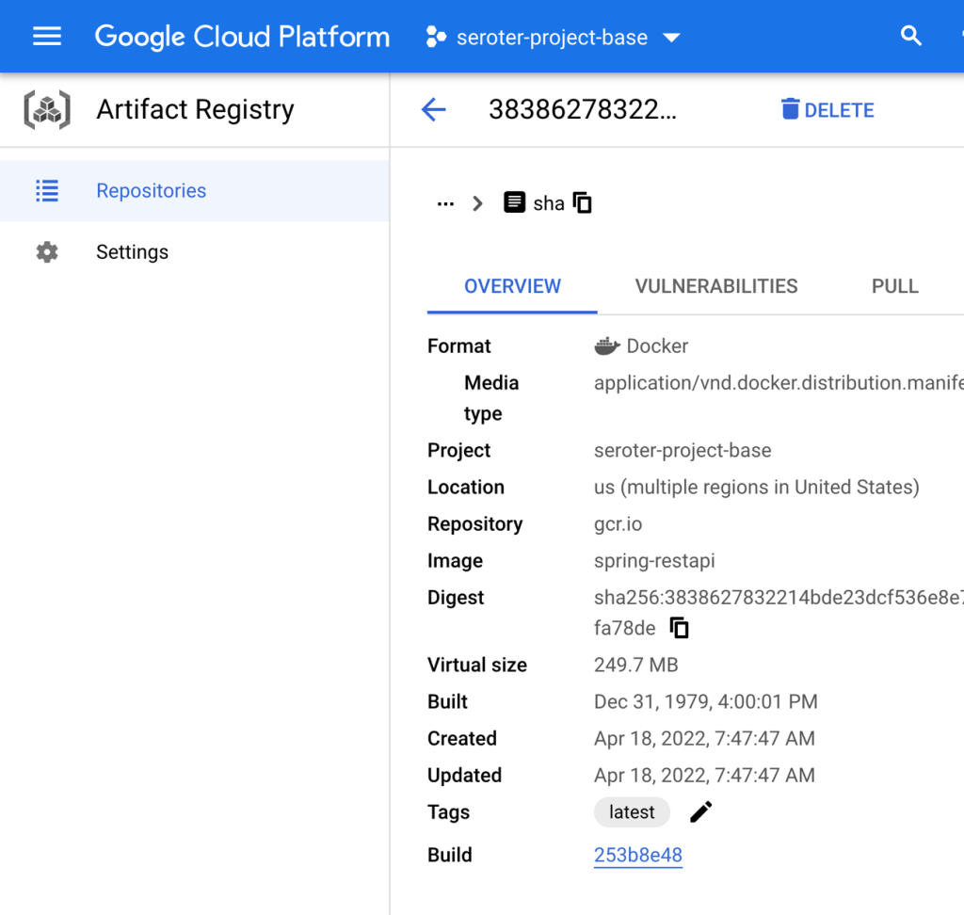Image resolution: width=964 pixels, height=915 pixels.
Task: Open the hamburger navigation menu
Action: coord(47,37)
